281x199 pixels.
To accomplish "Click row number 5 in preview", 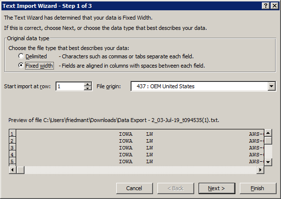I will [12, 161].
